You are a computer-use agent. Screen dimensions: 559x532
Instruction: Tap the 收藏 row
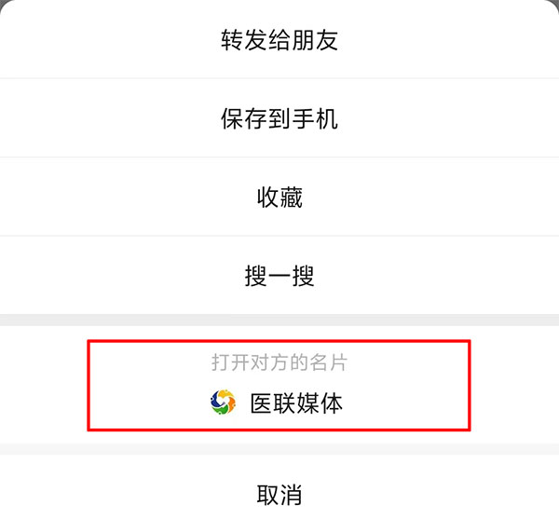tap(279, 197)
